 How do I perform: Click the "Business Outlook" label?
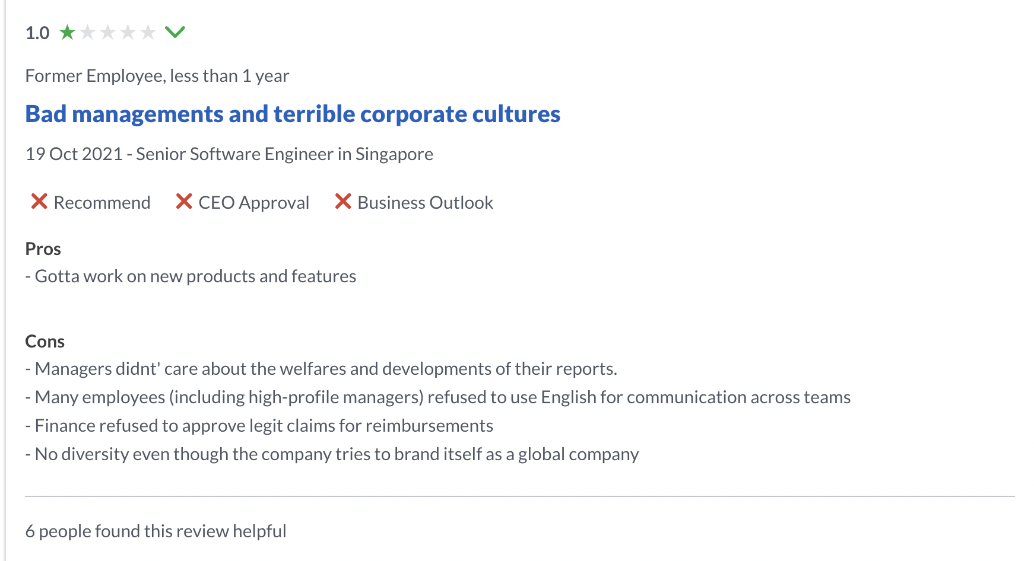425,203
